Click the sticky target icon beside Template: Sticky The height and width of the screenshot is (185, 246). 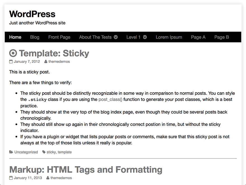pyautogui.click(x=13, y=53)
